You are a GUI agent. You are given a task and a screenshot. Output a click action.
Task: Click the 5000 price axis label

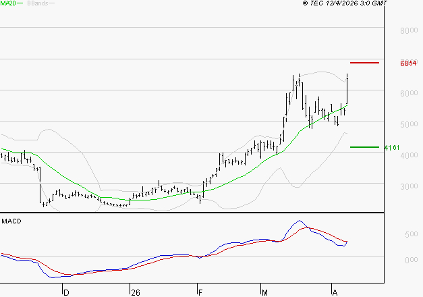pos(409,124)
